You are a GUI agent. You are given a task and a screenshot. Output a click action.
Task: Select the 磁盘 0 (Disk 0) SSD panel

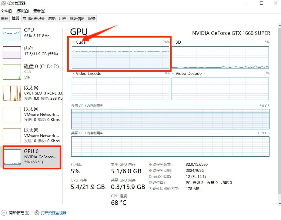(12, 72)
